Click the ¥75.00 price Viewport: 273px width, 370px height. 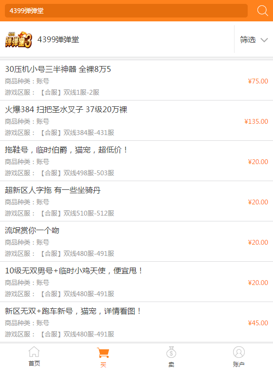(258, 81)
